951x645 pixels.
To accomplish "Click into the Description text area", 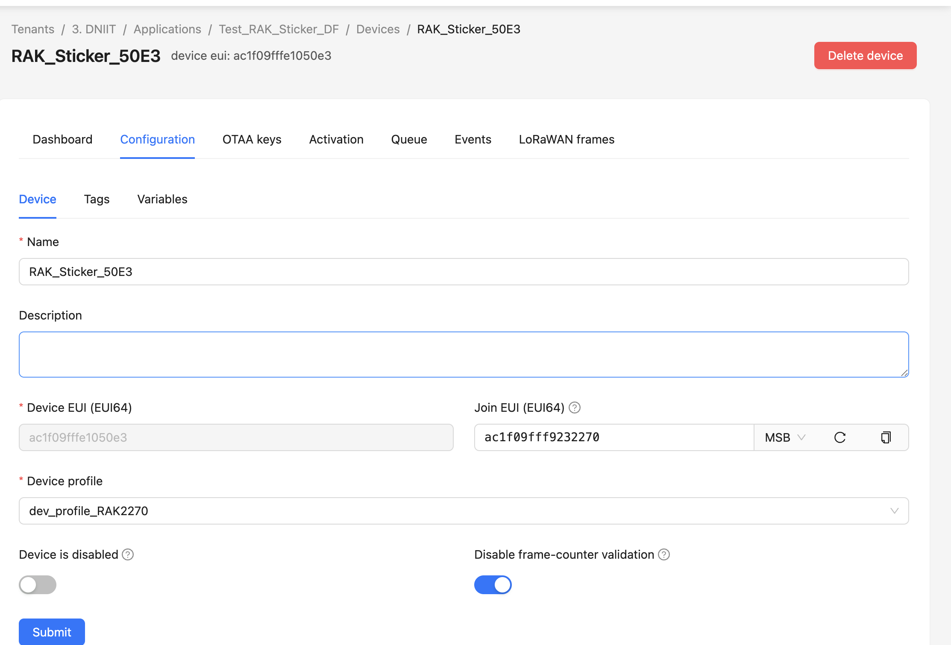I will pyautogui.click(x=464, y=355).
